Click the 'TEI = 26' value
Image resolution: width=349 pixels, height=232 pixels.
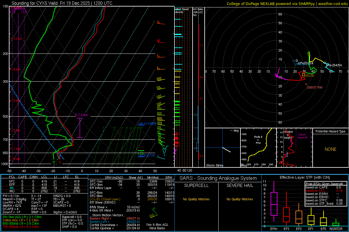(59, 199)
